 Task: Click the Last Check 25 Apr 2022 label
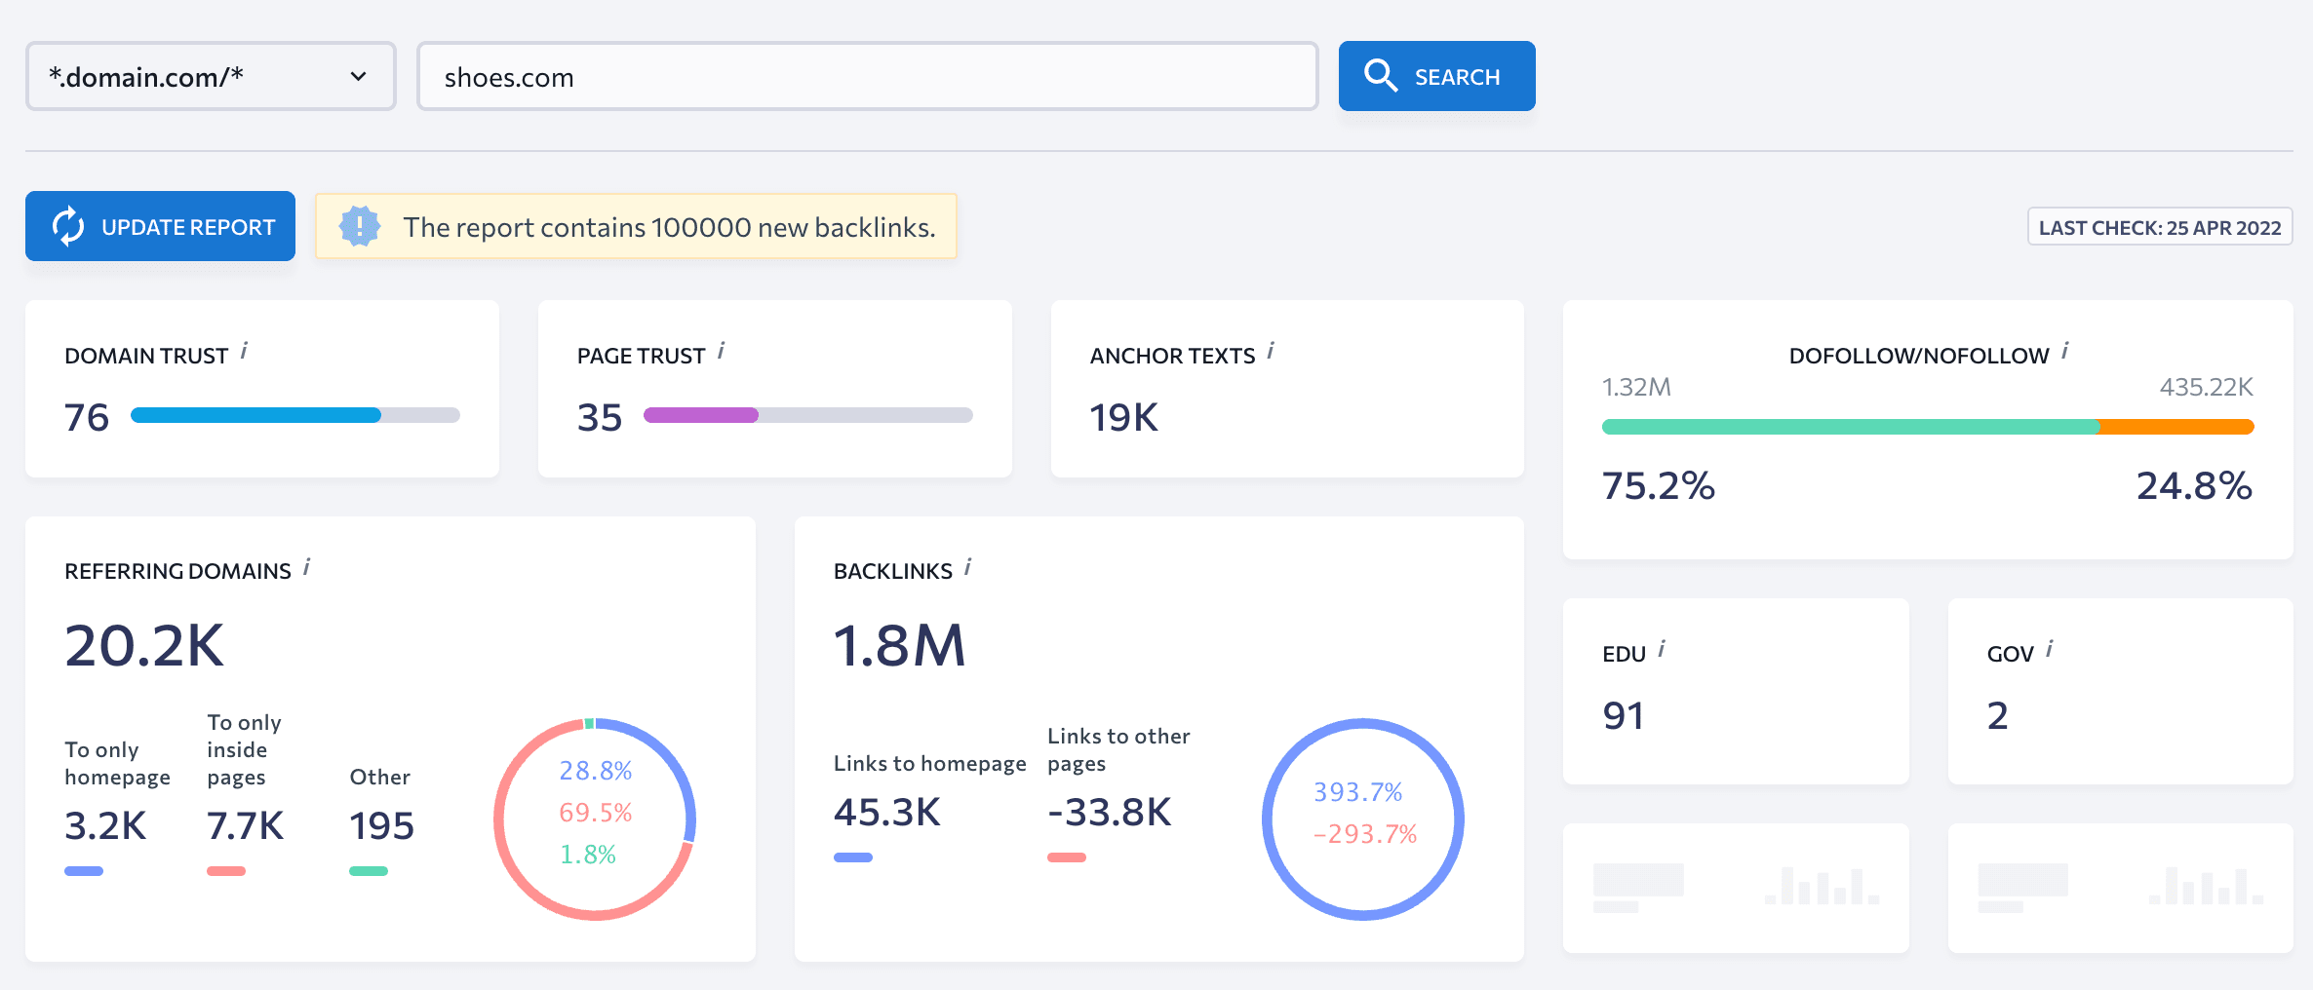pyautogui.click(x=2160, y=227)
